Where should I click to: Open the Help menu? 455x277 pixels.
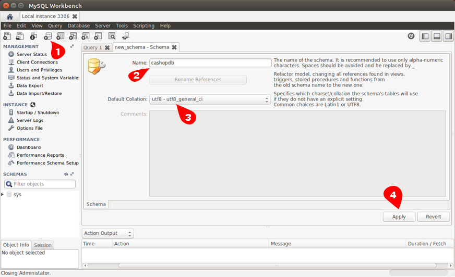pyautogui.click(x=165, y=26)
